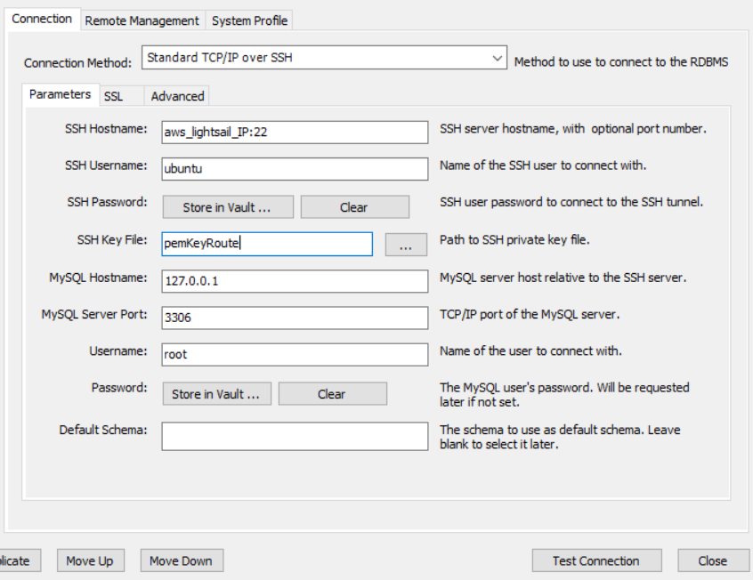Viewport: 753px width, 580px height.
Task: Click 'TCP/IP port of the MySQL server.' description
Action: coord(530,314)
